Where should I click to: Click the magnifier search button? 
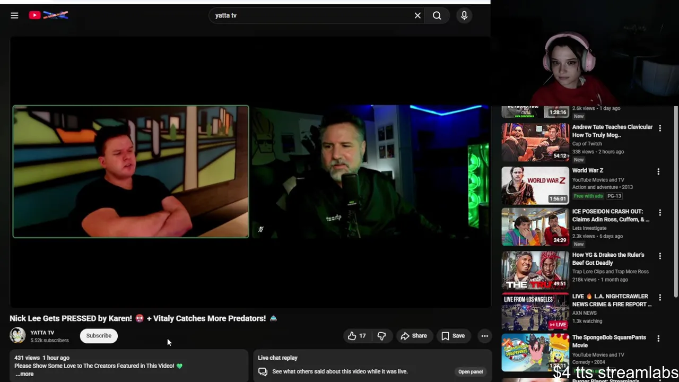(437, 15)
